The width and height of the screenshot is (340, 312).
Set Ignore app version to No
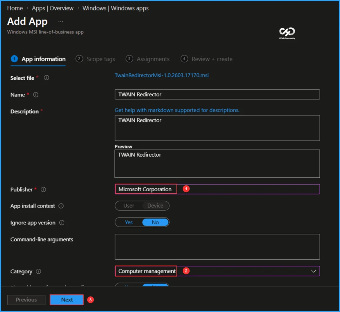(x=155, y=222)
